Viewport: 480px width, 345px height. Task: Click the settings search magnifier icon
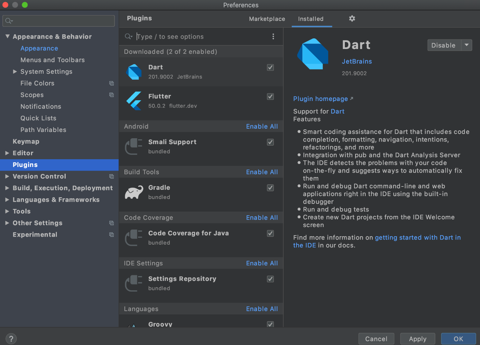pyautogui.click(x=9, y=21)
